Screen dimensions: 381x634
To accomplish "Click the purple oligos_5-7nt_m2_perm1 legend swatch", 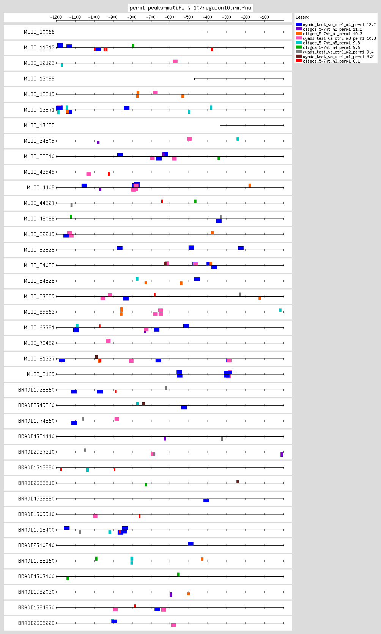I will point(299,29).
